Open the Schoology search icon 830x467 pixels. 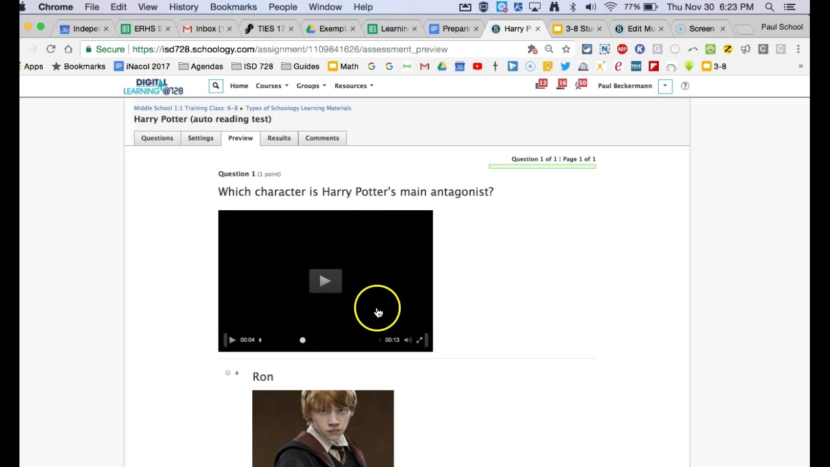point(216,86)
